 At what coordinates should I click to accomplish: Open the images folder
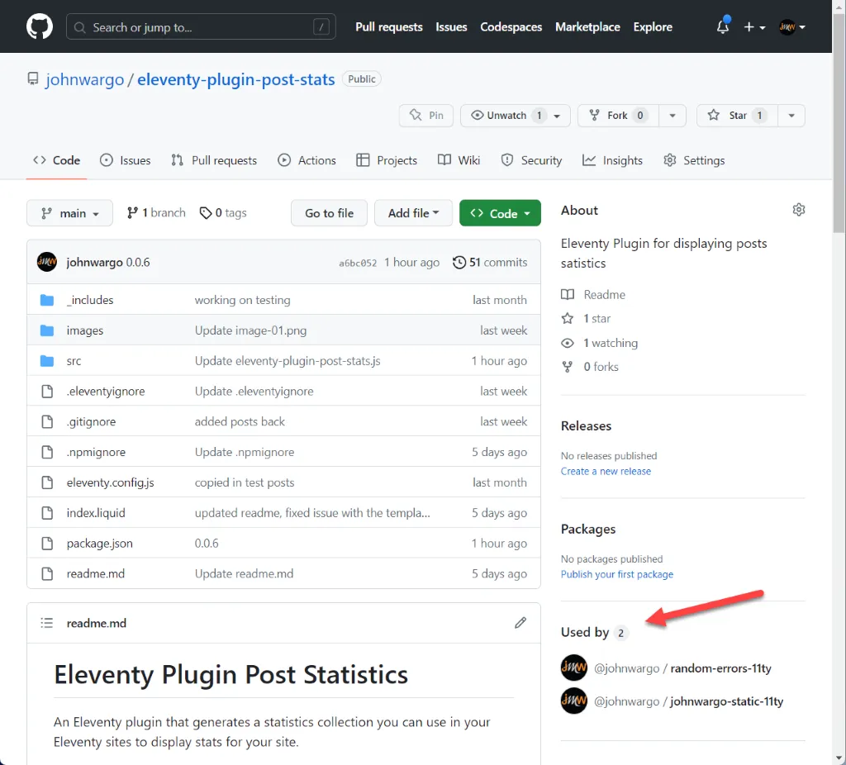coord(85,330)
